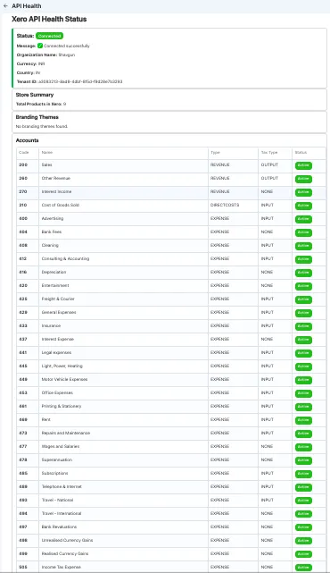This screenshot has height=573, width=330.
Task: Click the Active badge for Interest Income
Action: click(x=303, y=192)
